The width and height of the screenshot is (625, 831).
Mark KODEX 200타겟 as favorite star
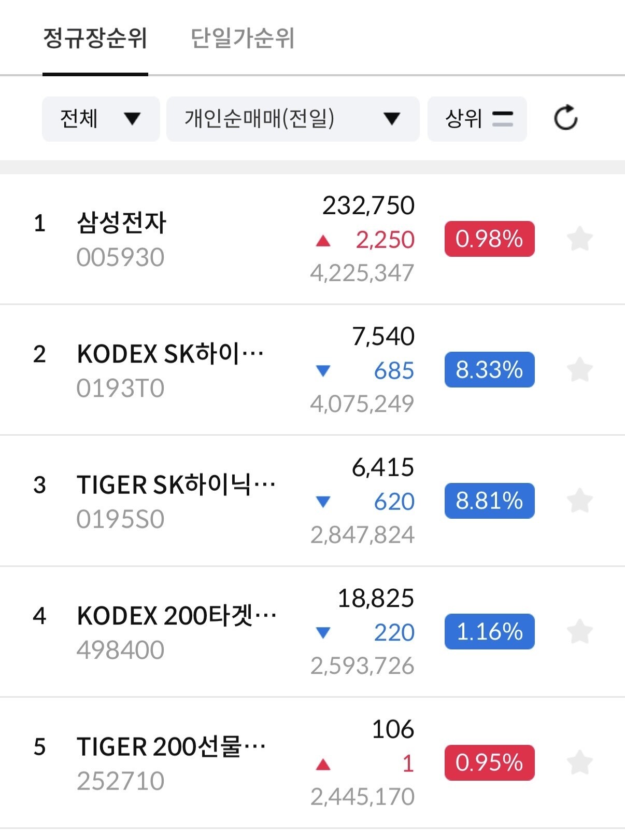click(x=579, y=631)
